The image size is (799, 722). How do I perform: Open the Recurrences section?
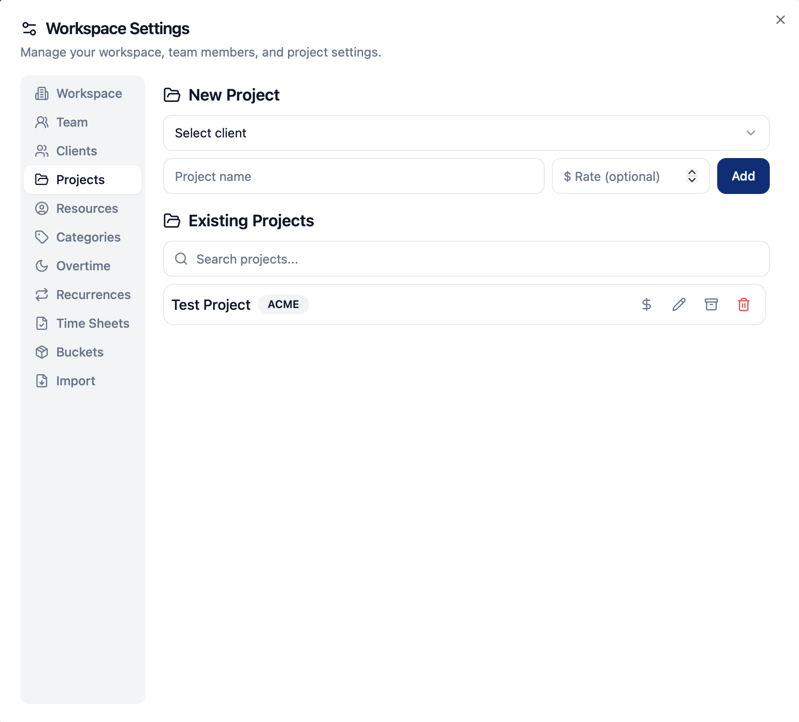(83, 295)
